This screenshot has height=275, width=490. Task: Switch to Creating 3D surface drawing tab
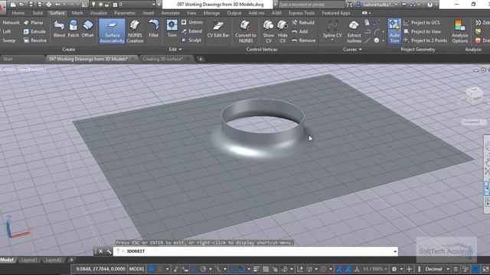[162, 59]
